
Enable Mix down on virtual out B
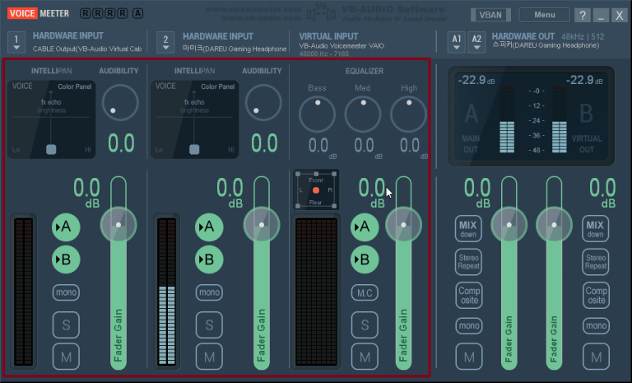(595, 229)
